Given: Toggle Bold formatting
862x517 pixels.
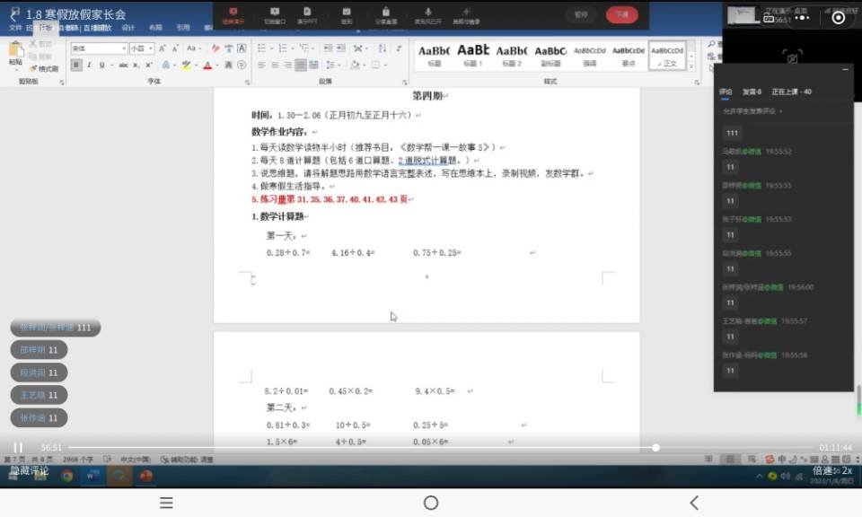Looking at the screenshot, I should pyautogui.click(x=76, y=65).
